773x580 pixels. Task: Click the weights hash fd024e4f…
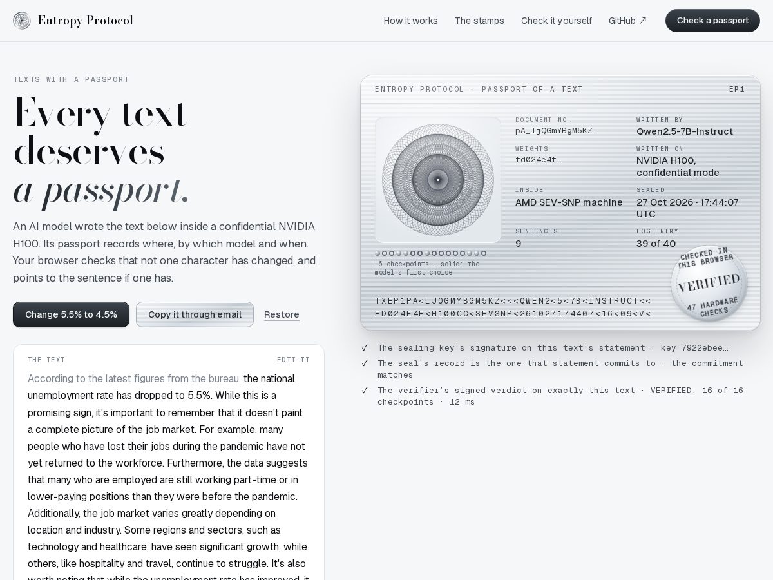coord(539,160)
